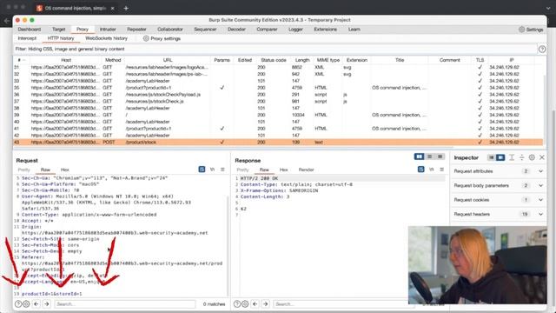
Task: Sort history by URL column header
Action: pyautogui.click(x=168, y=60)
